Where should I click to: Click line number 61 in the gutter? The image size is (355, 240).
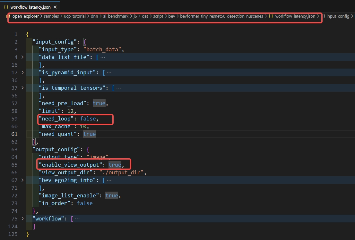pyautogui.click(x=14, y=134)
